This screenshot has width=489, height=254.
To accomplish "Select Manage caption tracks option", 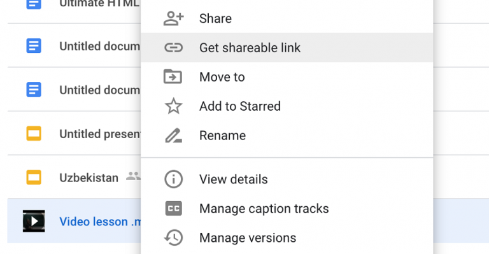I will 287,209.
